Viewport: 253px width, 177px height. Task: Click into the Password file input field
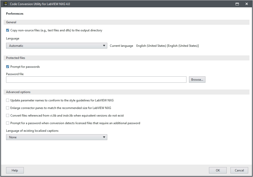[x=96, y=80]
